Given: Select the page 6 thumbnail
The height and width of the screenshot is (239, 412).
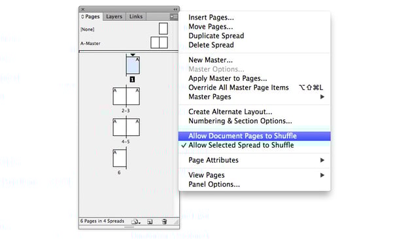Looking at the screenshot, I should (x=120, y=158).
